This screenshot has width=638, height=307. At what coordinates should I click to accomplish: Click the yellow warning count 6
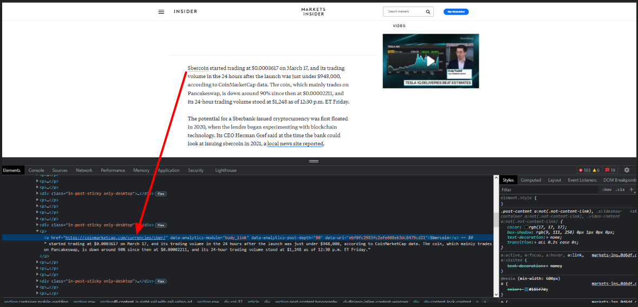click(596, 170)
